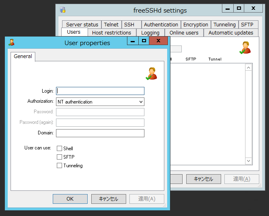
Task: Enable the SFTP checkbox for the user
Action: point(59,157)
